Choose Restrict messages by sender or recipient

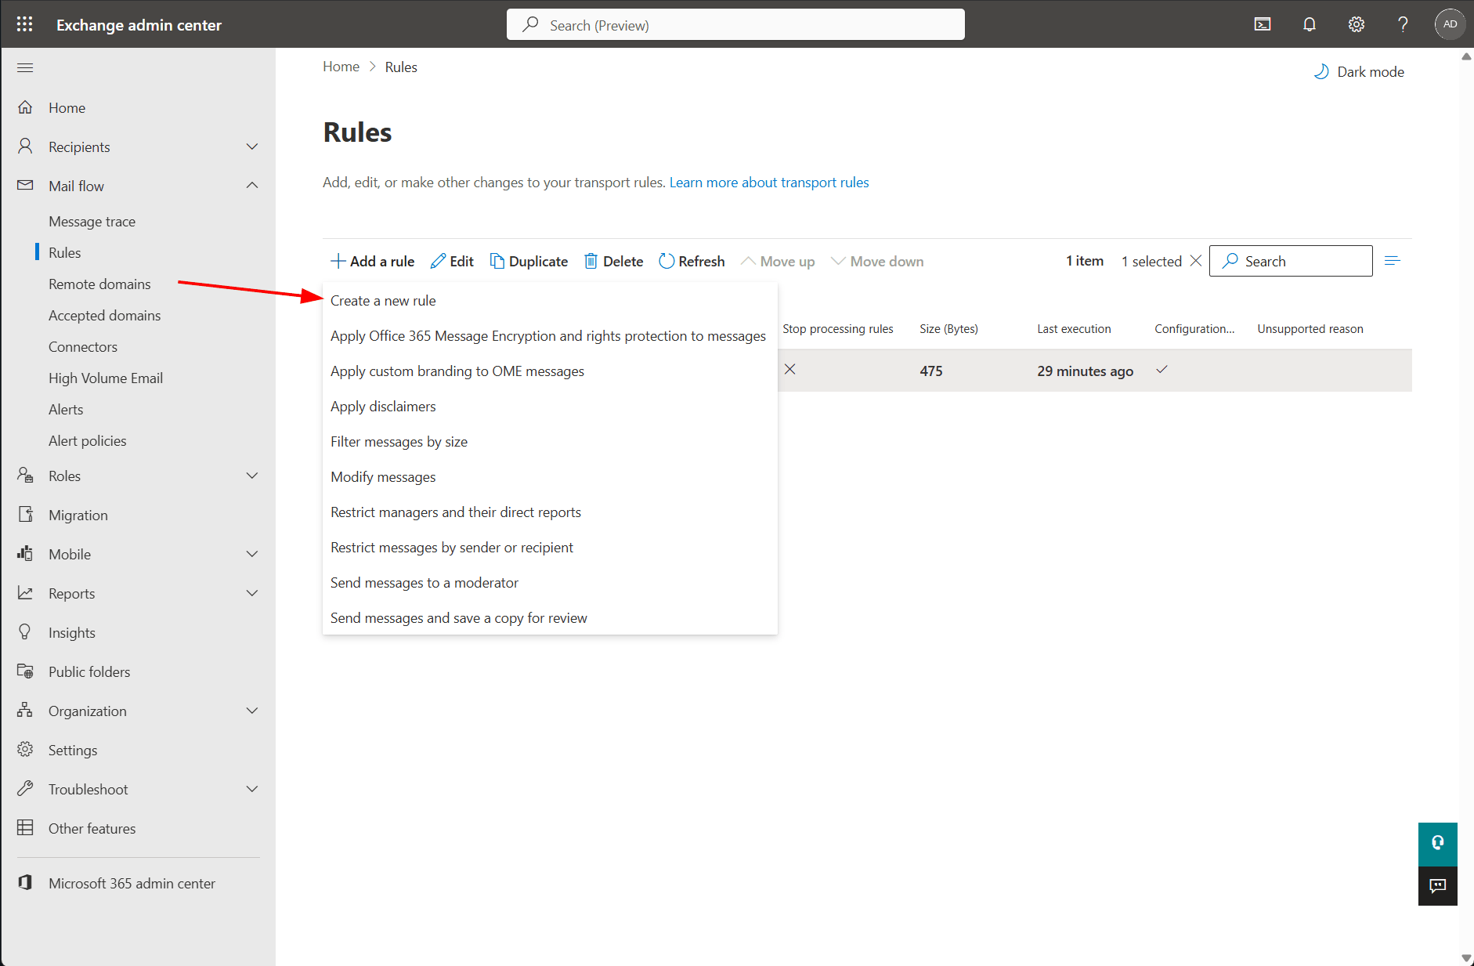tap(550, 548)
